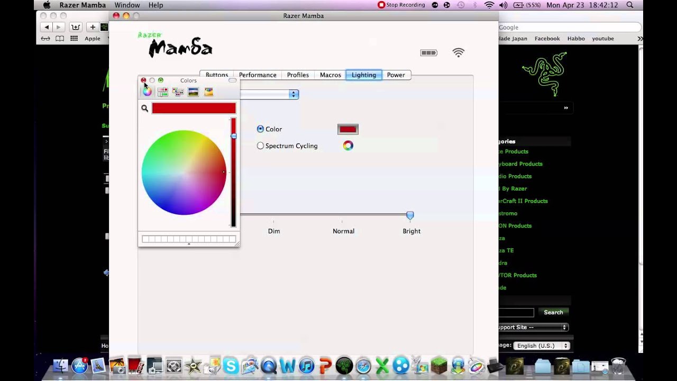Launch Skype from the Dock
The image size is (677, 381).
(x=231, y=366)
